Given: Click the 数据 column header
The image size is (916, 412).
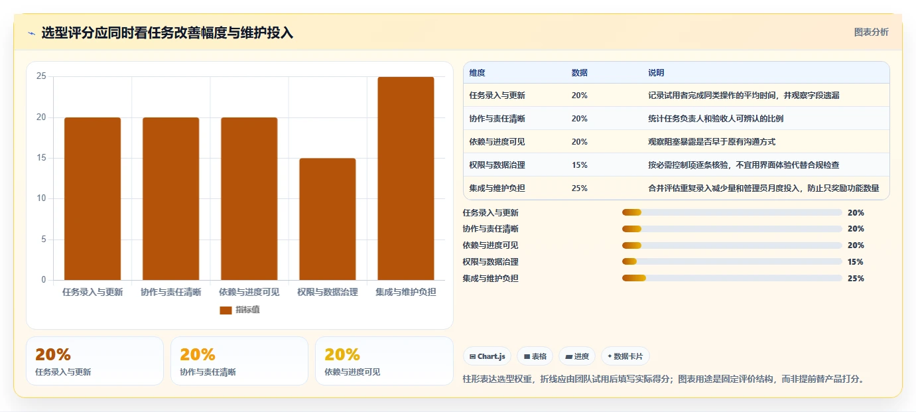Looking at the screenshot, I should click(579, 73).
